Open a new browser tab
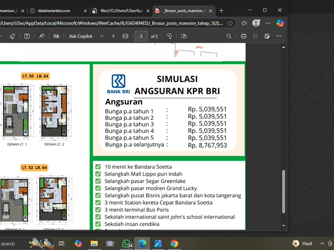This screenshot has width=334, height=250. point(221,10)
